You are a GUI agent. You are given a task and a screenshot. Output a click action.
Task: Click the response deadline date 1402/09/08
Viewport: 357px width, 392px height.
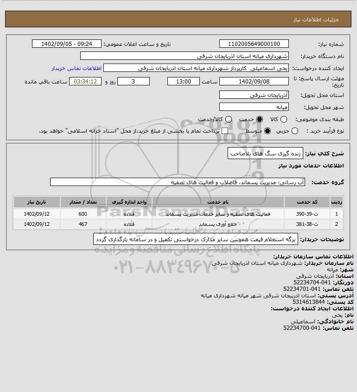pos(254,82)
